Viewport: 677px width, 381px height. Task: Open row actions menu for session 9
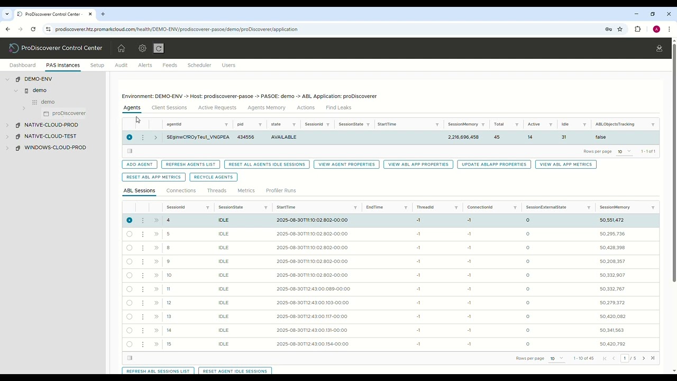click(x=142, y=261)
